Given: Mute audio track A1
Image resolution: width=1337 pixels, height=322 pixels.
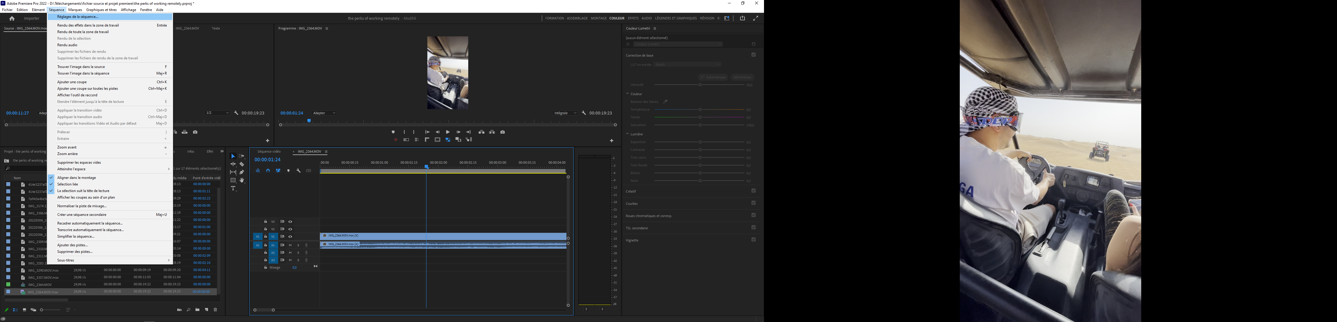Looking at the screenshot, I should point(290,245).
